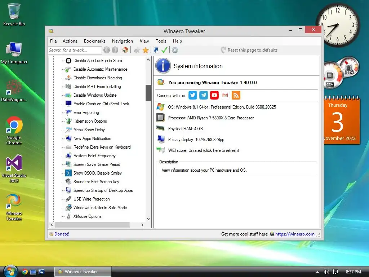Open settings via the gear toolbar icon
The image size is (369, 277).
coord(175,50)
